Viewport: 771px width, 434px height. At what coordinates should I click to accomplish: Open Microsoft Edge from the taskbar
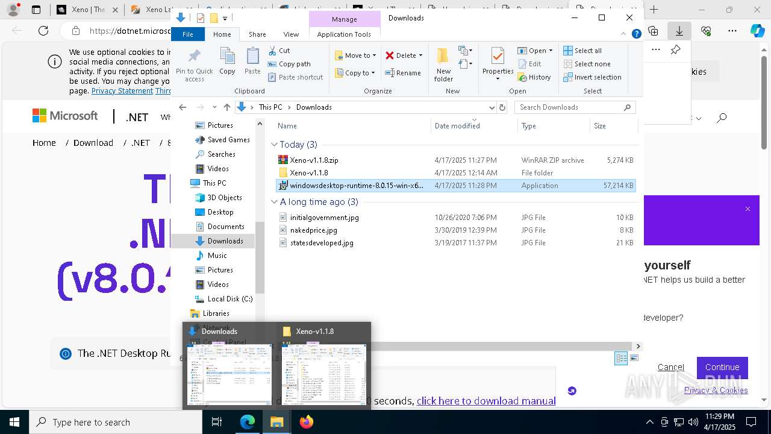click(248, 422)
